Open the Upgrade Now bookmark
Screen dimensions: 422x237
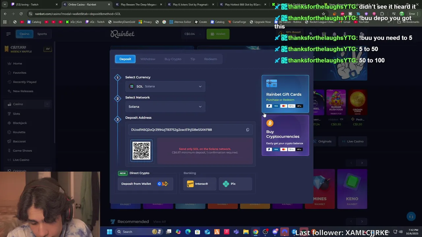tap(260, 22)
